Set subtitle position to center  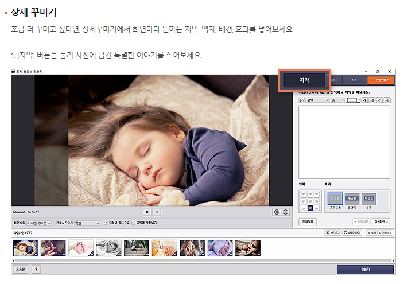coord(310,201)
